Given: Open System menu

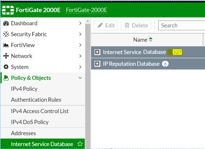Looking at the screenshot, I should [43, 67].
